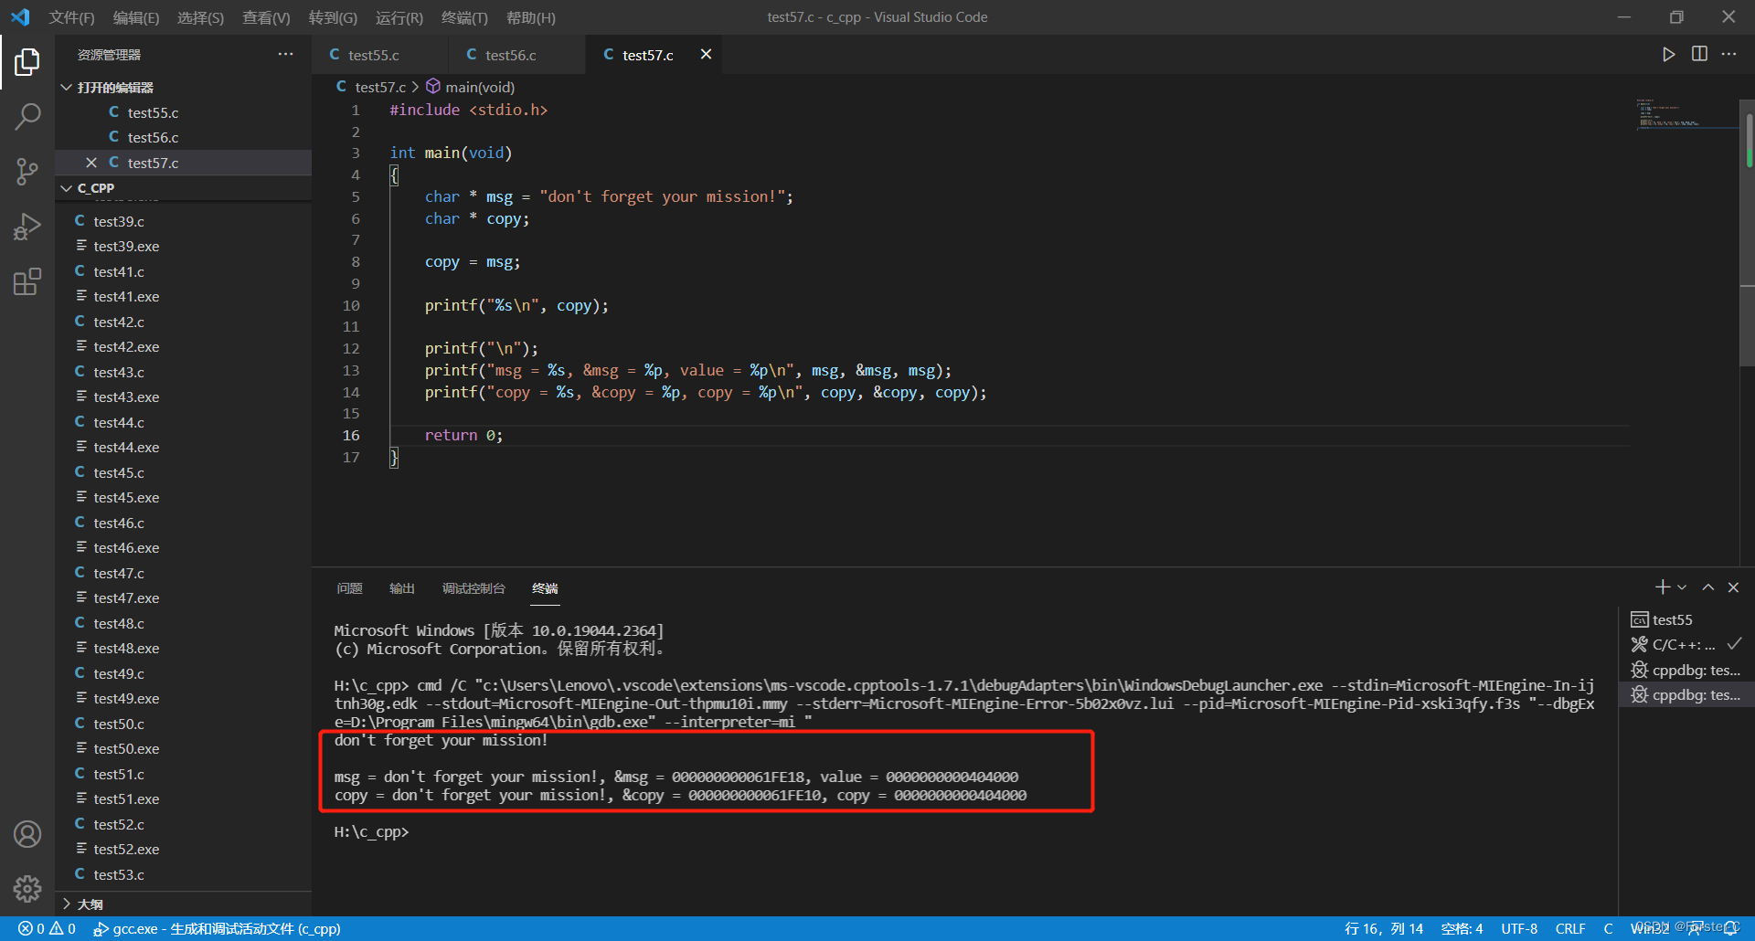Open Explorer panel More Actions ellipsis

click(286, 55)
